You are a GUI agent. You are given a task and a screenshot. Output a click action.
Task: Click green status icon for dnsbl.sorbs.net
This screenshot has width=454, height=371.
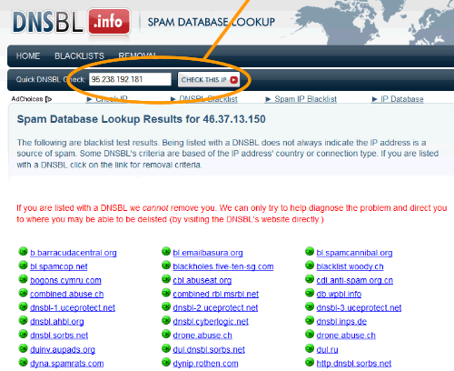pyautogui.click(x=23, y=334)
